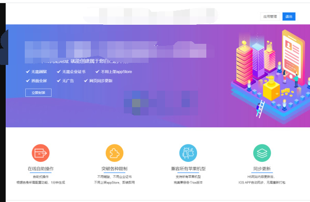Click the 无需企业证书 checkmark item
The height and width of the screenshot is (202, 310).
click(71, 72)
